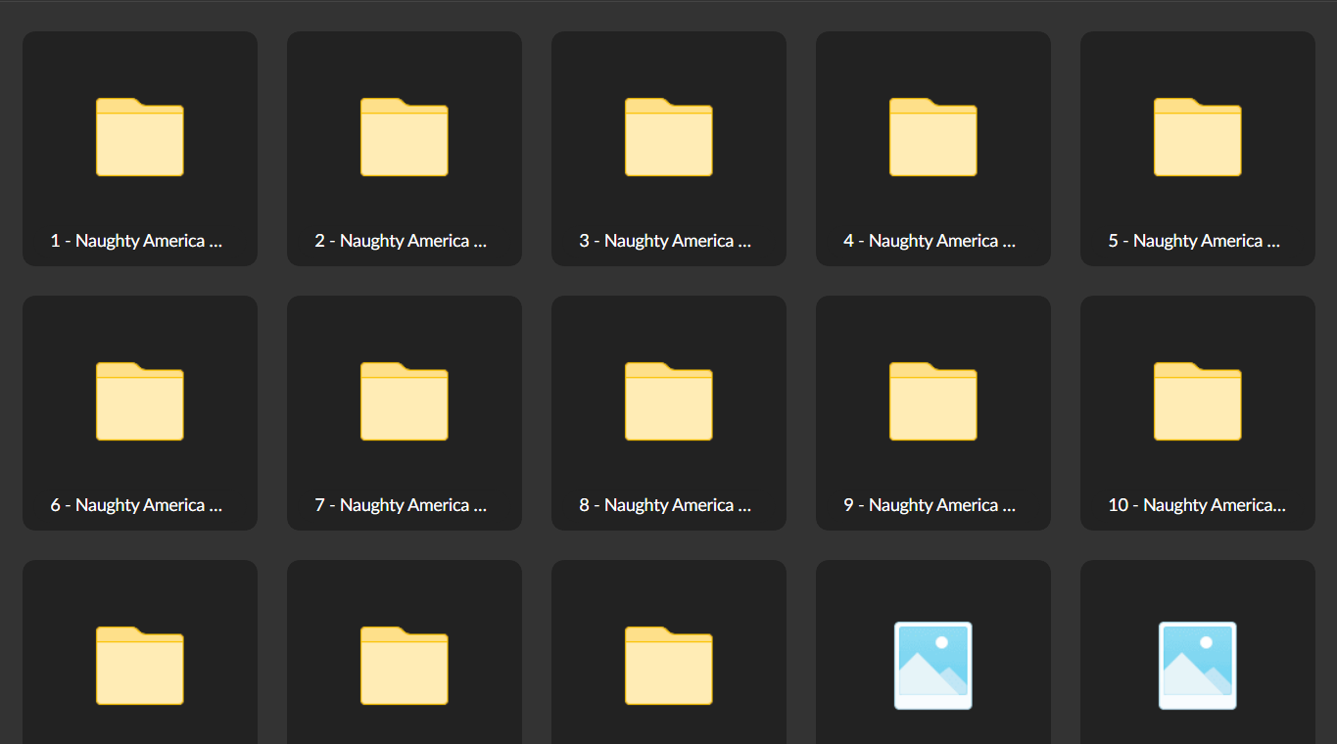Open the folder icon labeled 4 - Naughty America

pyautogui.click(x=933, y=137)
